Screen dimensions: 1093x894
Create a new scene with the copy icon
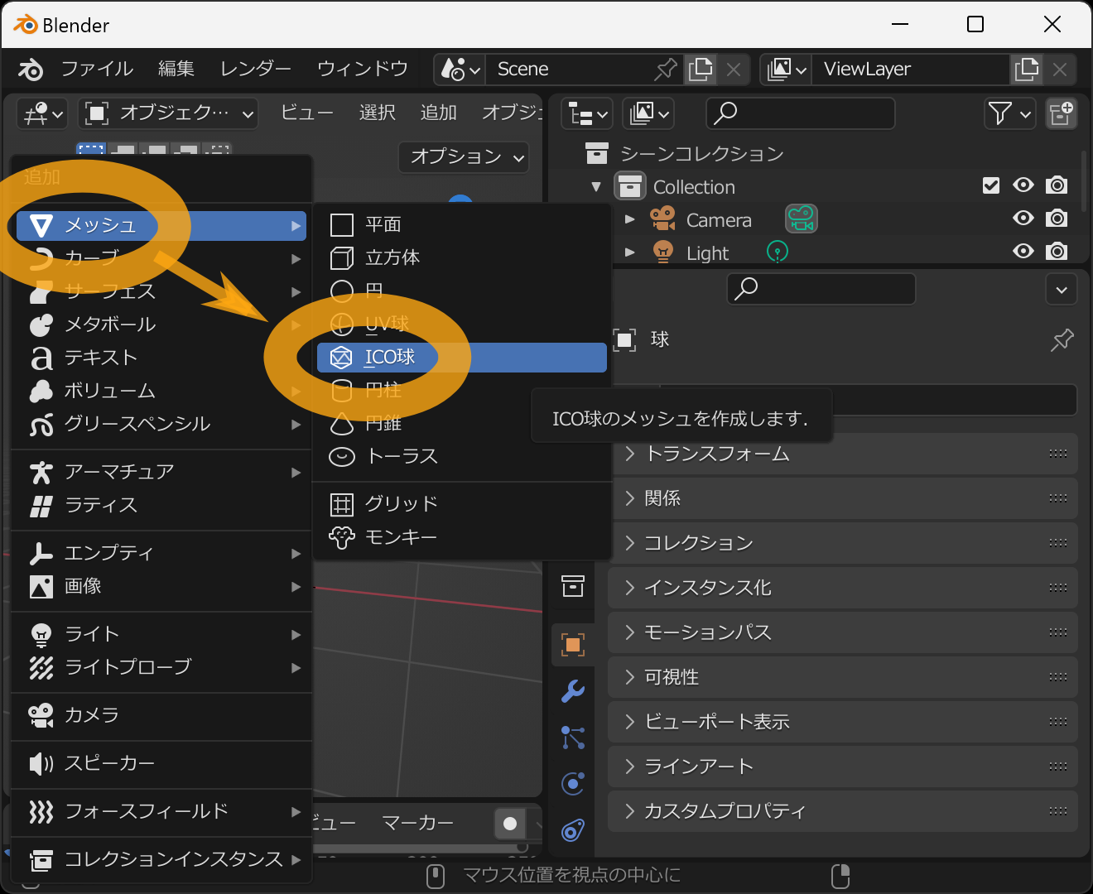[701, 70]
